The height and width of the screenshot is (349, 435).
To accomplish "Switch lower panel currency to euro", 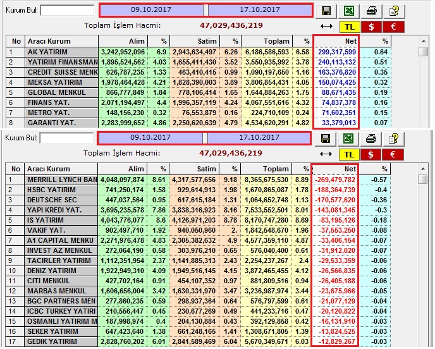I will click(x=393, y=154).
